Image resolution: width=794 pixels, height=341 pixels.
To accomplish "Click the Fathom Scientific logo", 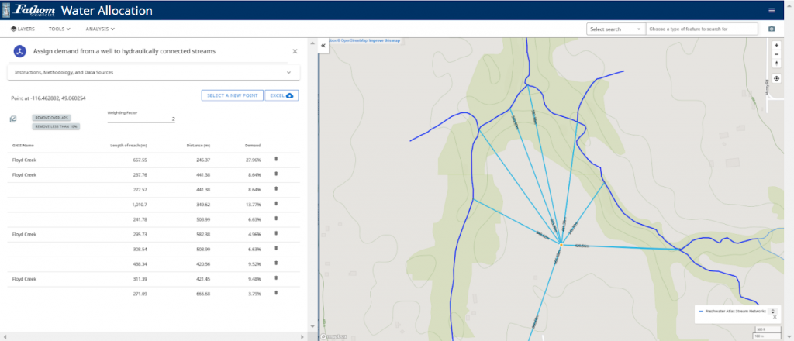I will pos(29,10).
